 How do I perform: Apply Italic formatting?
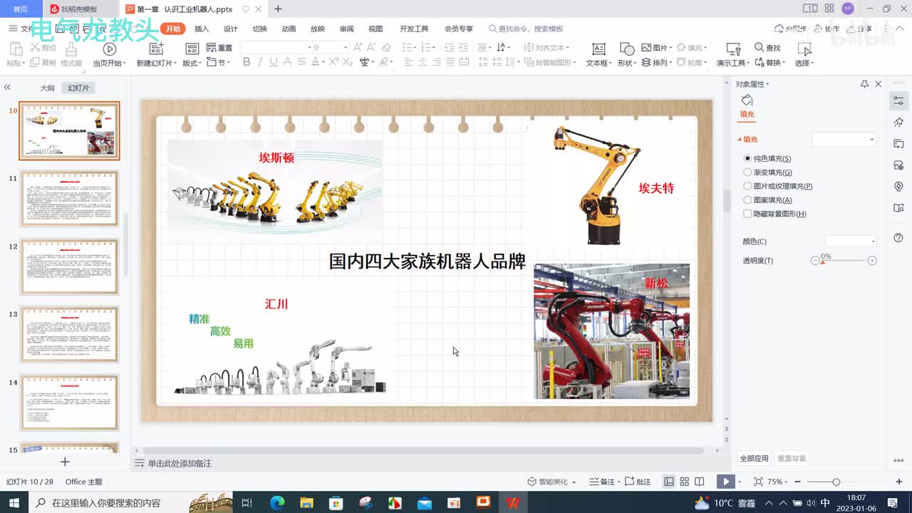(261, 62)
